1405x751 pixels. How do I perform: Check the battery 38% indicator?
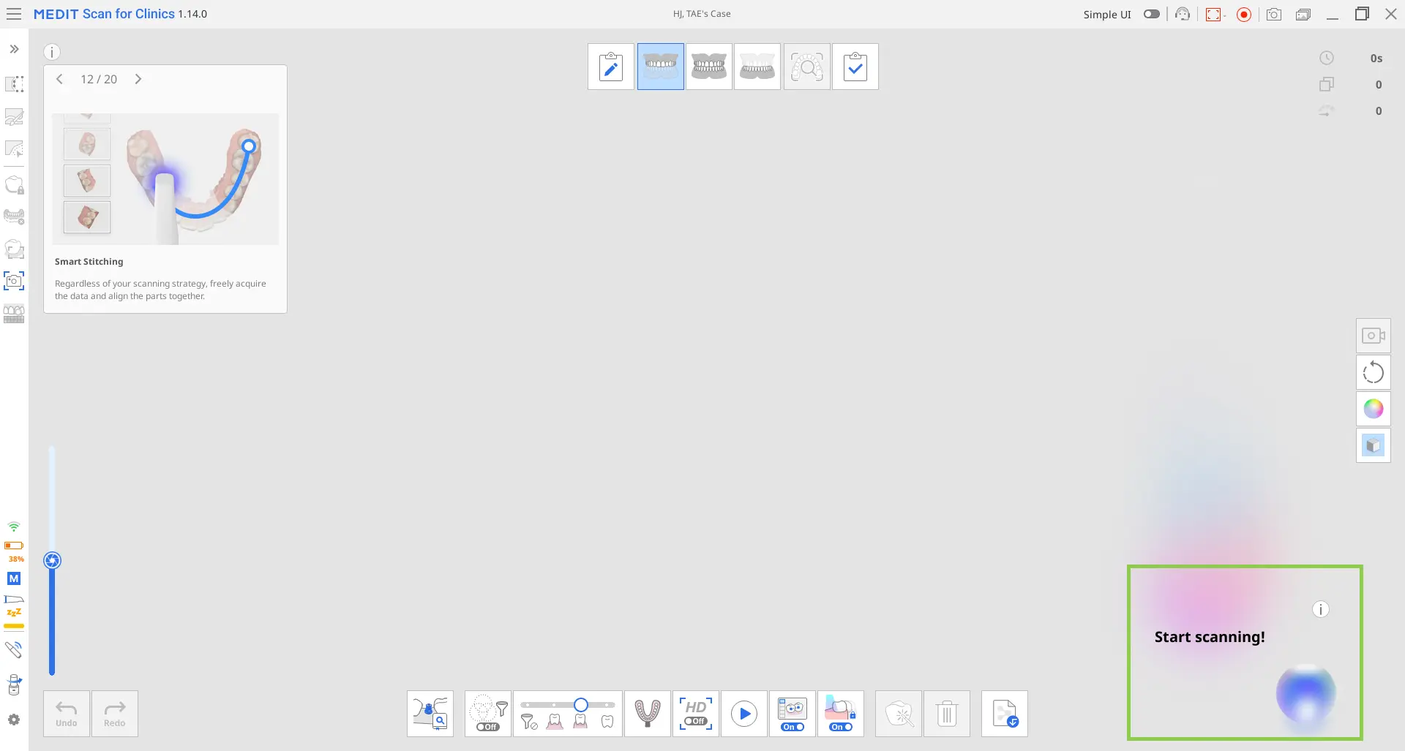click(x=14, y=551)
